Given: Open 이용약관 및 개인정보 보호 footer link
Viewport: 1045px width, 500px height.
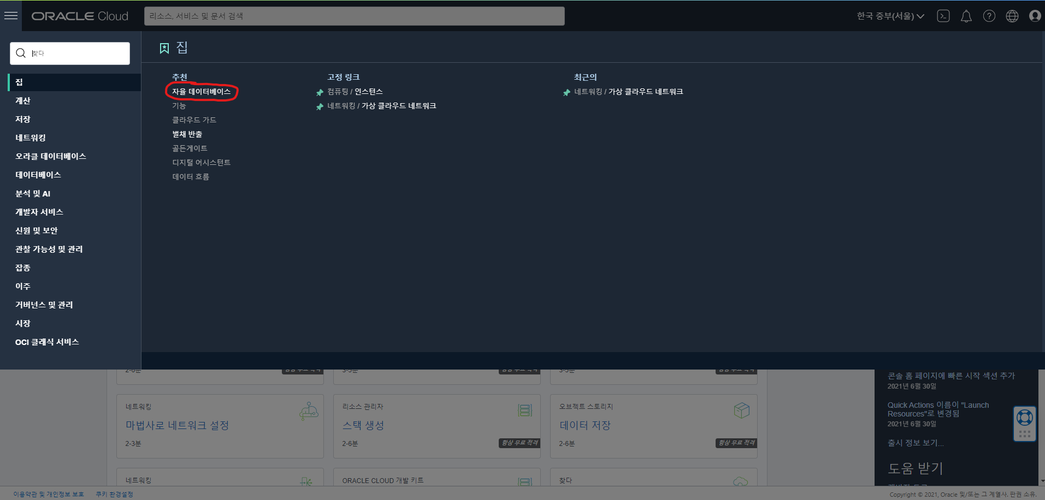Looking at the screenshot, I should tap(49, 495).
